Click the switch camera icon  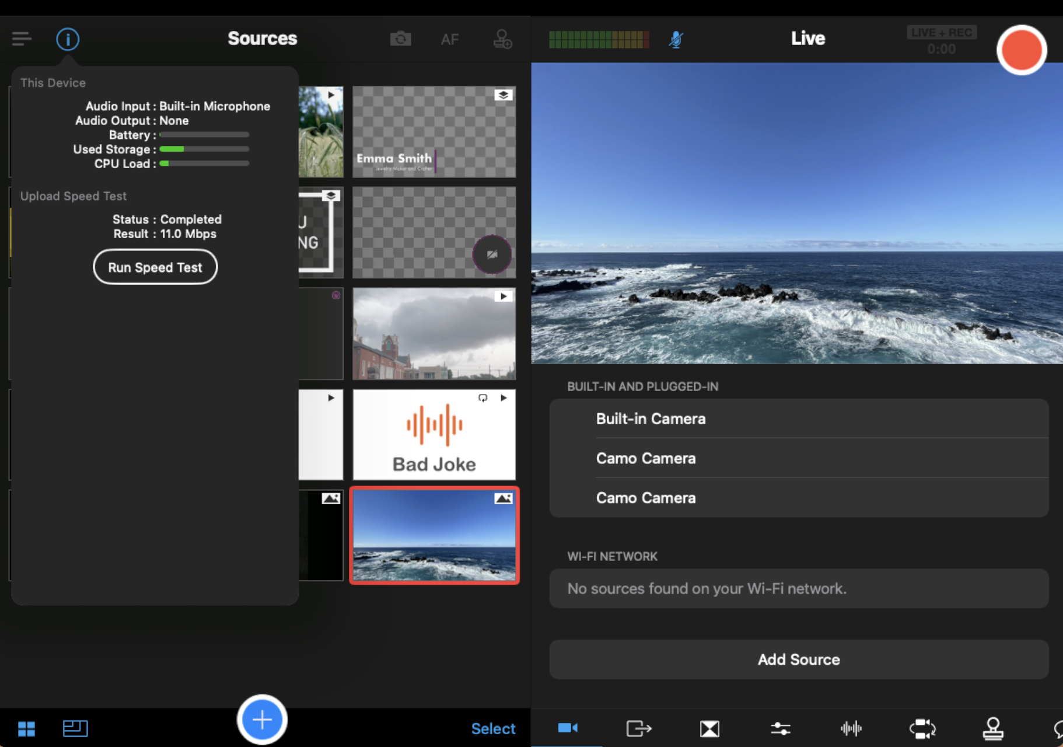coord(400,39)
